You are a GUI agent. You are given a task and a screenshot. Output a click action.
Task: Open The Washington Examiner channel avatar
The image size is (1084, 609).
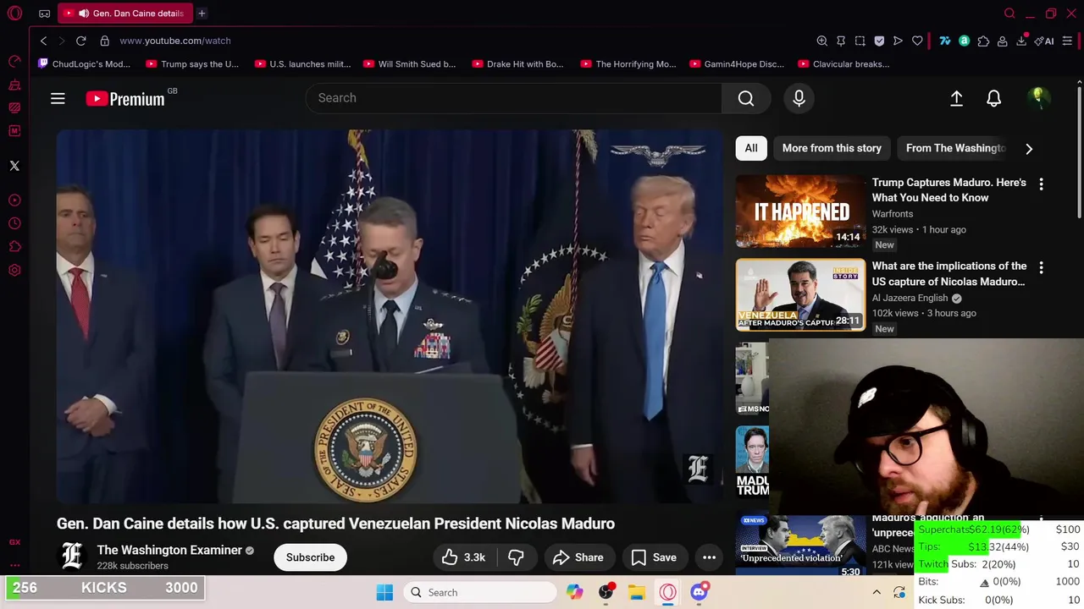73,556
